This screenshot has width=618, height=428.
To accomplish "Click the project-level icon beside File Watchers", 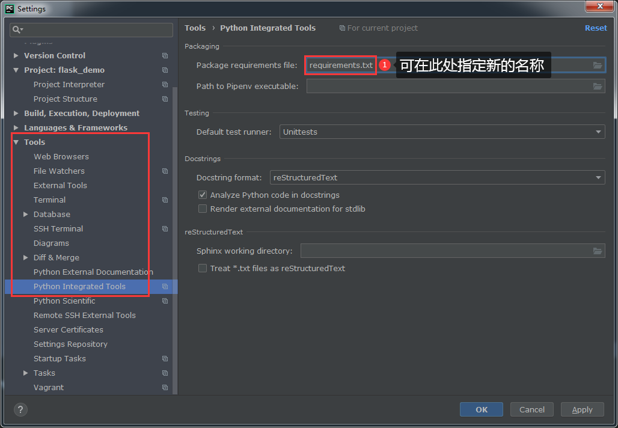I will (165, 171).
